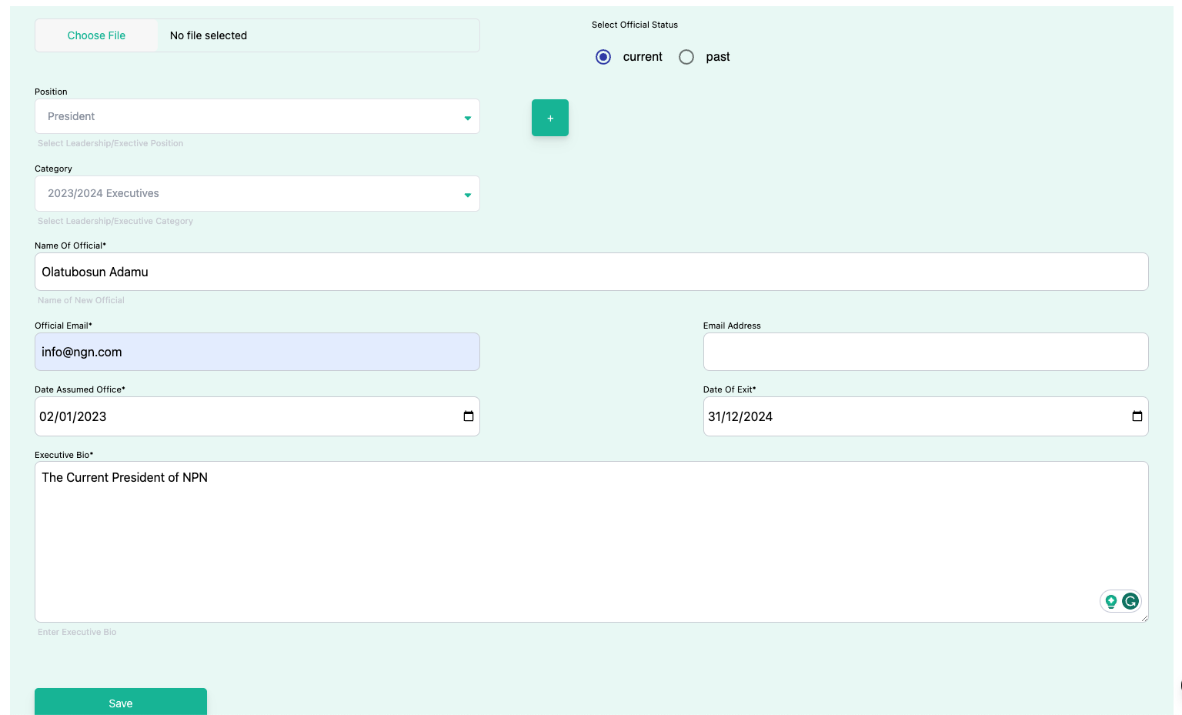Open calendar picker for Date Of Exit

[1137, 416]
